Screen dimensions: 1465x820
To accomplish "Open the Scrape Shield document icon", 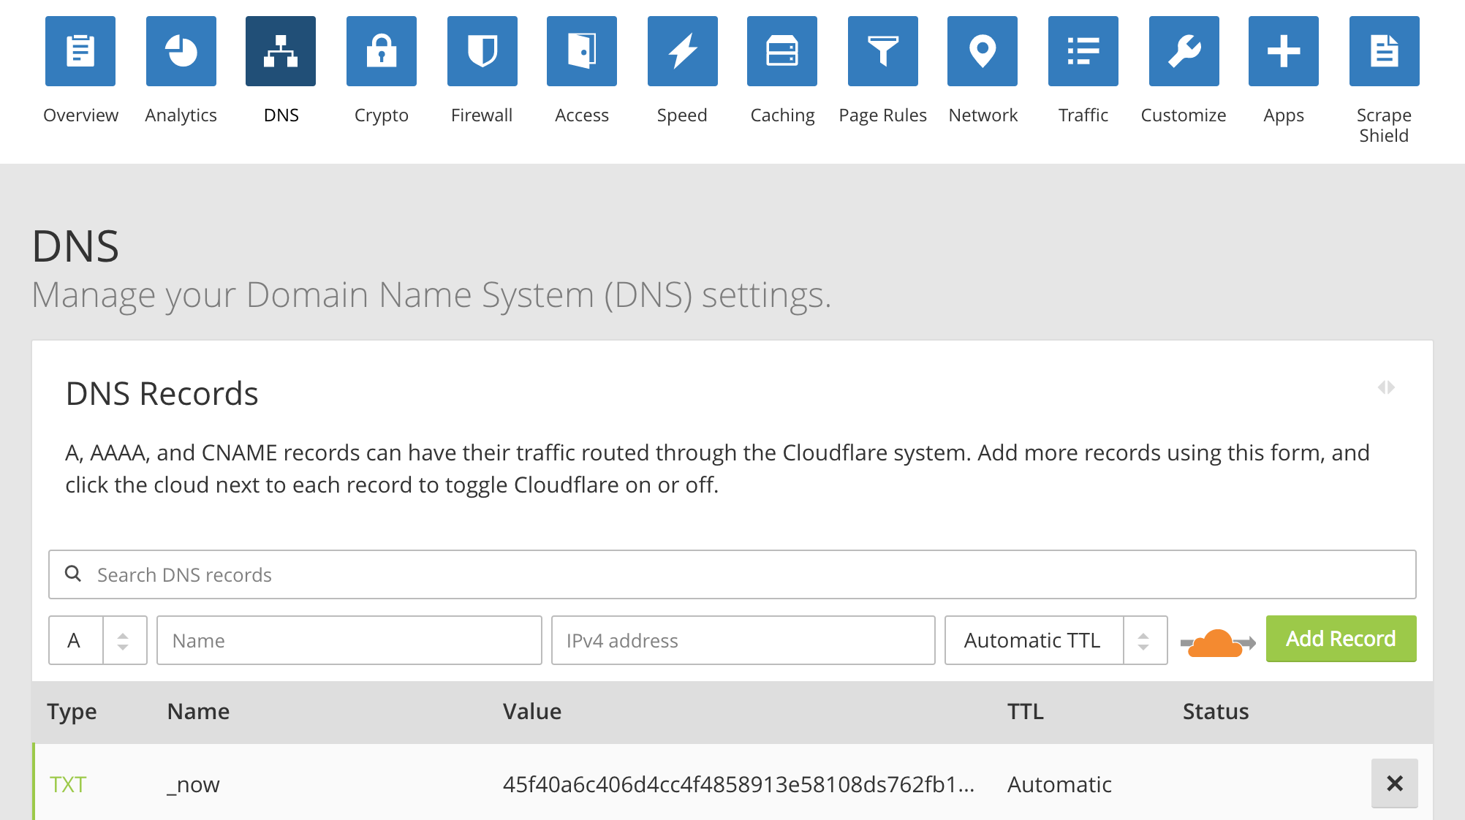I will pos(1385,51).
